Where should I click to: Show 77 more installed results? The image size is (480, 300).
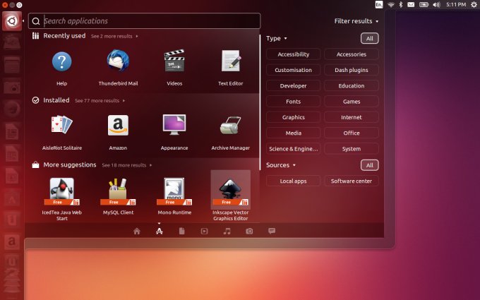point(99,101)
